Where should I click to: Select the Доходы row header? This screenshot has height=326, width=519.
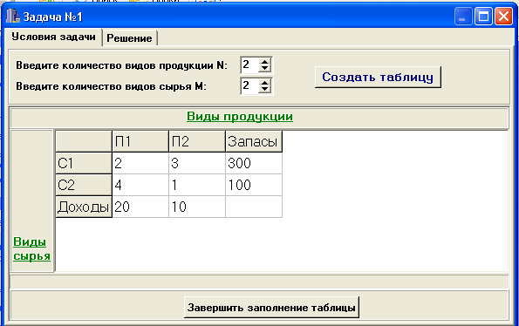pyautogui.click(x=84, y=207)
